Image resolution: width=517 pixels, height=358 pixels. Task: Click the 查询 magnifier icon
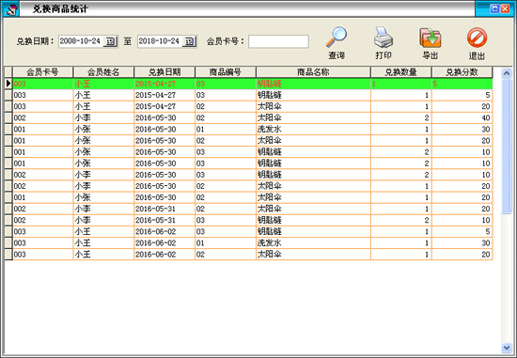click(337, 37)
